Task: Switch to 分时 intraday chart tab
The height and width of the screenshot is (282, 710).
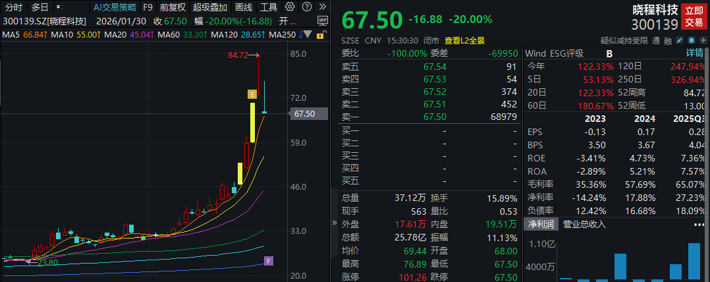Action: coord(13,8)
